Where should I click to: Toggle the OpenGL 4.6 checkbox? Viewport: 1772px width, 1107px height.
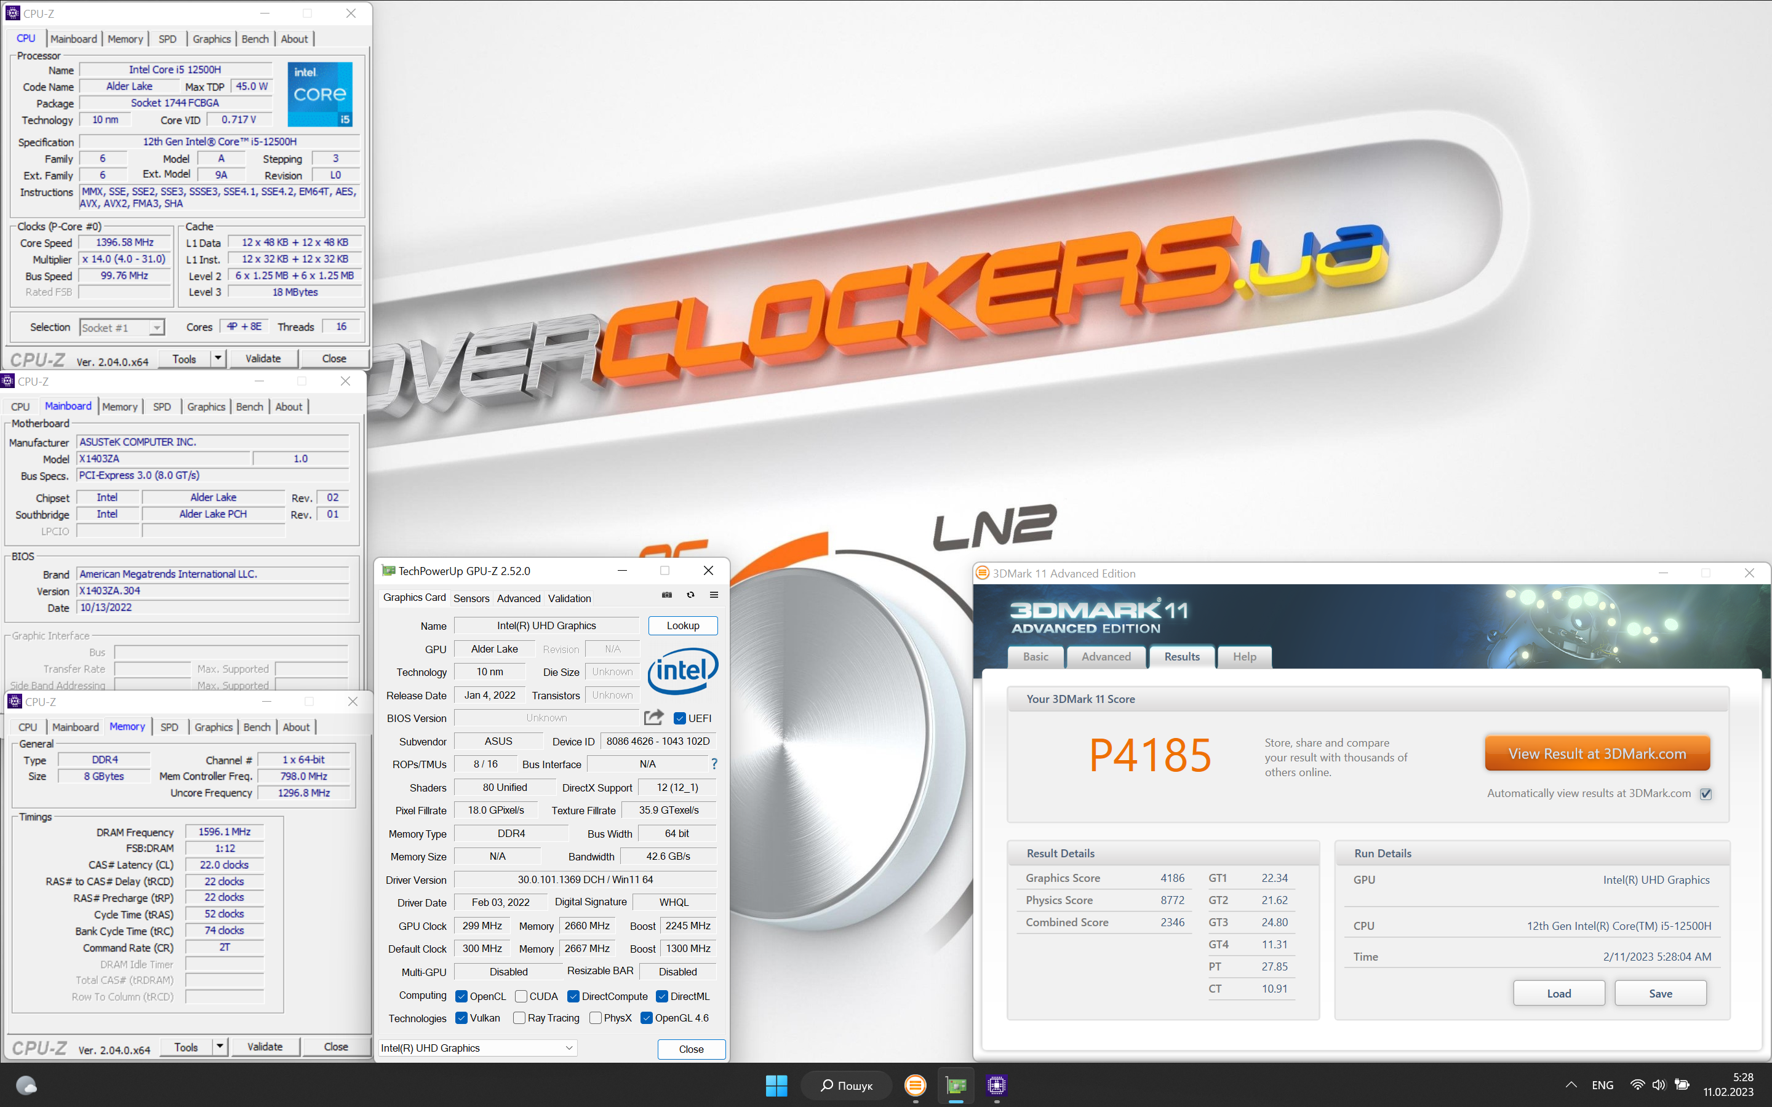646,1018
